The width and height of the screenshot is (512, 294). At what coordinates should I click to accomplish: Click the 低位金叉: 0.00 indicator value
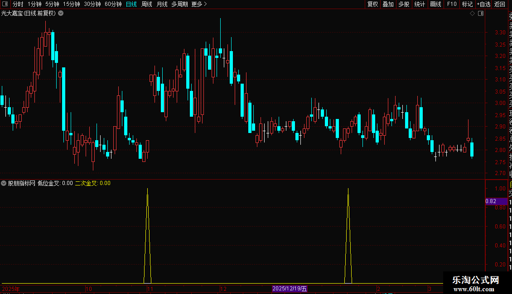(55, 183)
